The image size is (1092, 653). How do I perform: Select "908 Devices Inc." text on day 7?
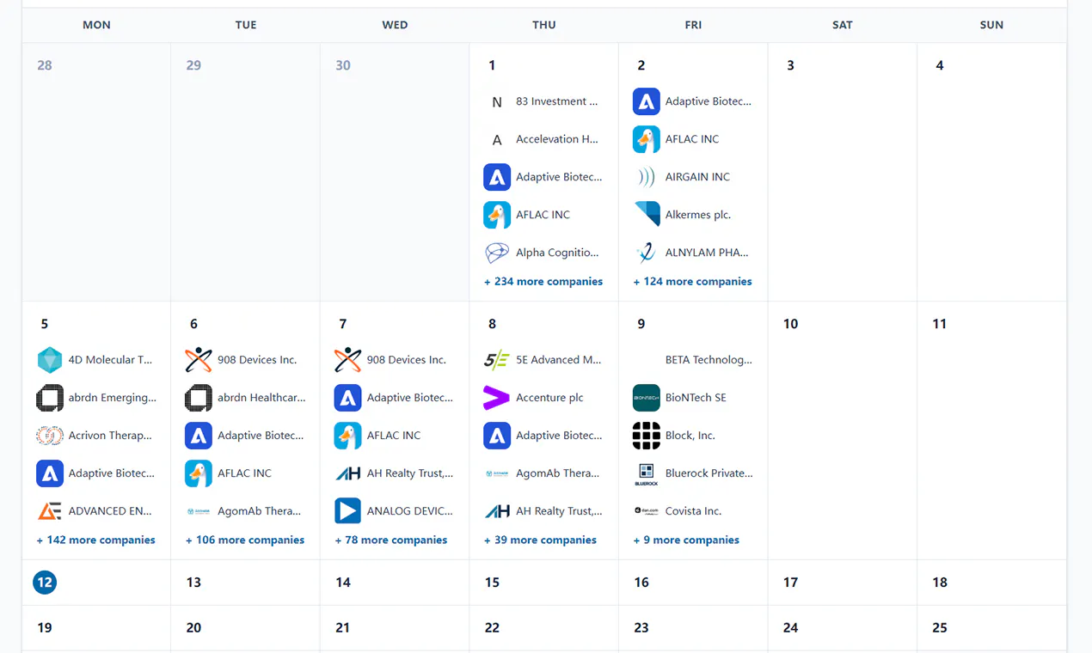[407, 360]
